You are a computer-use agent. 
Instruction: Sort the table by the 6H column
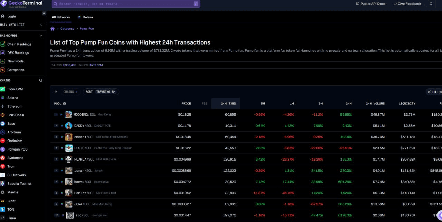pos(321,104)
